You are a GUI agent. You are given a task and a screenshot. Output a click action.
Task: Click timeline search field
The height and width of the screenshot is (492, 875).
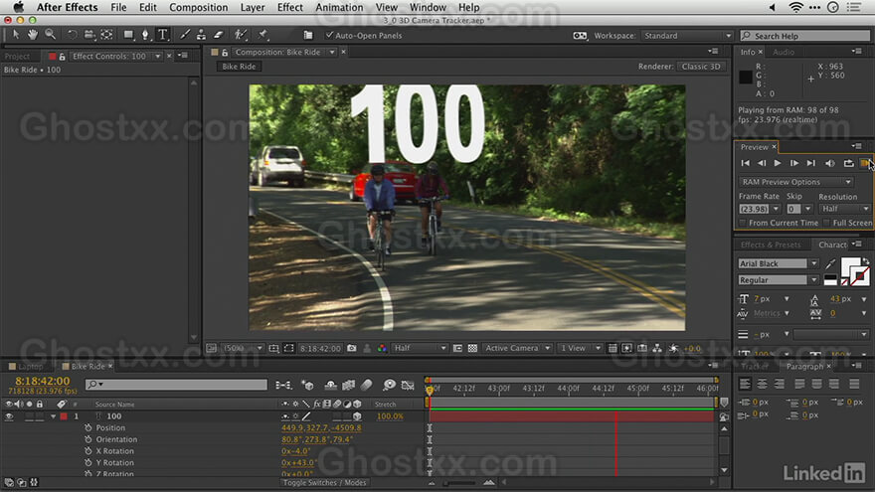click(x=176, y=385)
